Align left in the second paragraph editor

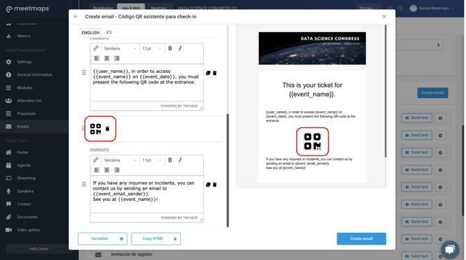pyautogui.click(x=97, y=170)
